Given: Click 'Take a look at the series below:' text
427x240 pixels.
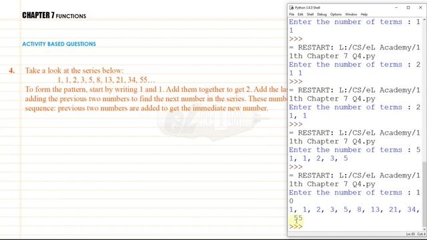Looking at the screenshot, I should (74, 71).
